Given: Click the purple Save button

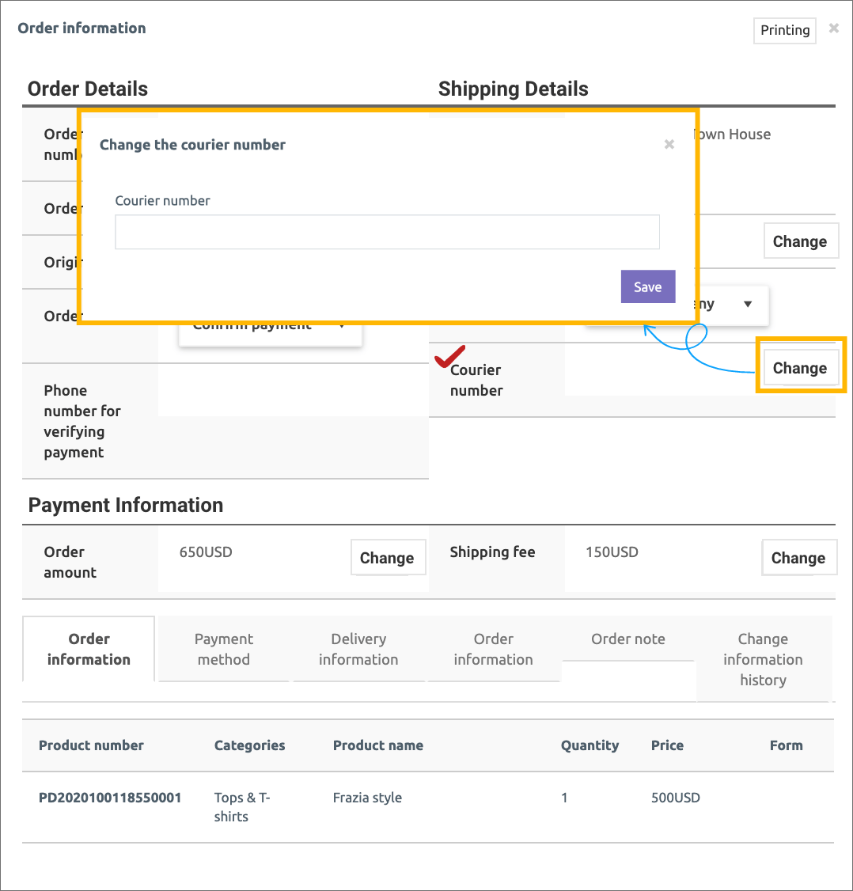Looking at the screenshot, I should click(x=647, y=287).
